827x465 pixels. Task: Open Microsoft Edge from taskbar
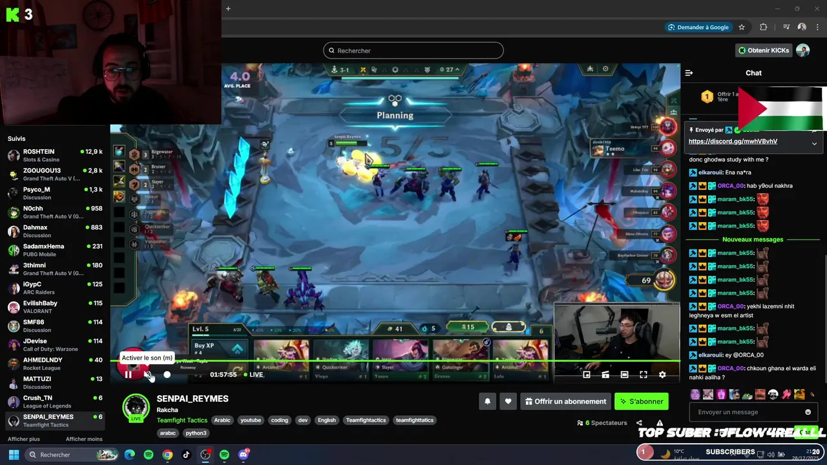130,455
